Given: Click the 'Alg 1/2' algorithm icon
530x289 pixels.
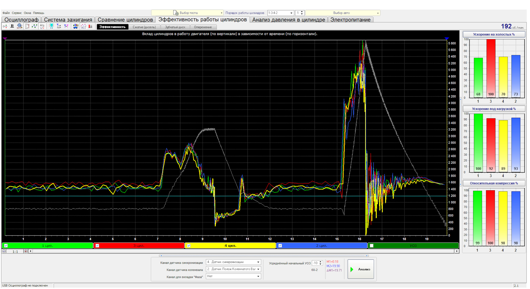Looking at the screenshot, I should click(x=42, y=26).
